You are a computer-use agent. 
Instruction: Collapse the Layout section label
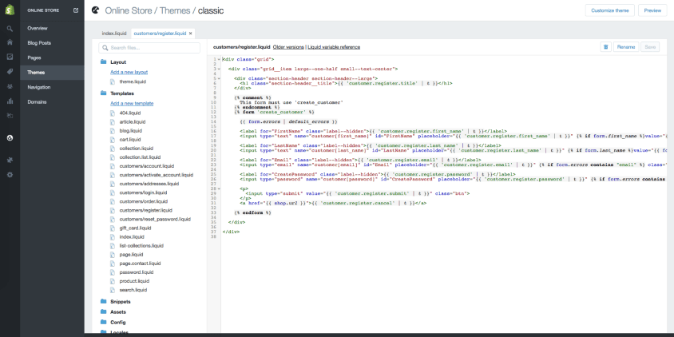click(118, 62)
